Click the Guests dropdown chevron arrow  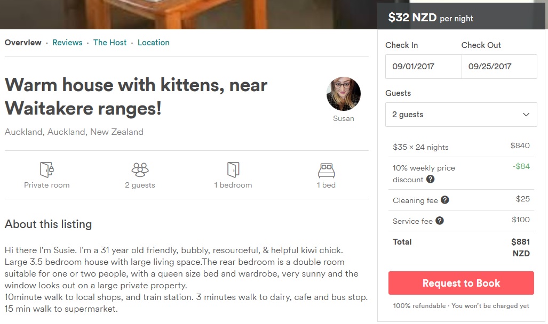click(526, 115)
